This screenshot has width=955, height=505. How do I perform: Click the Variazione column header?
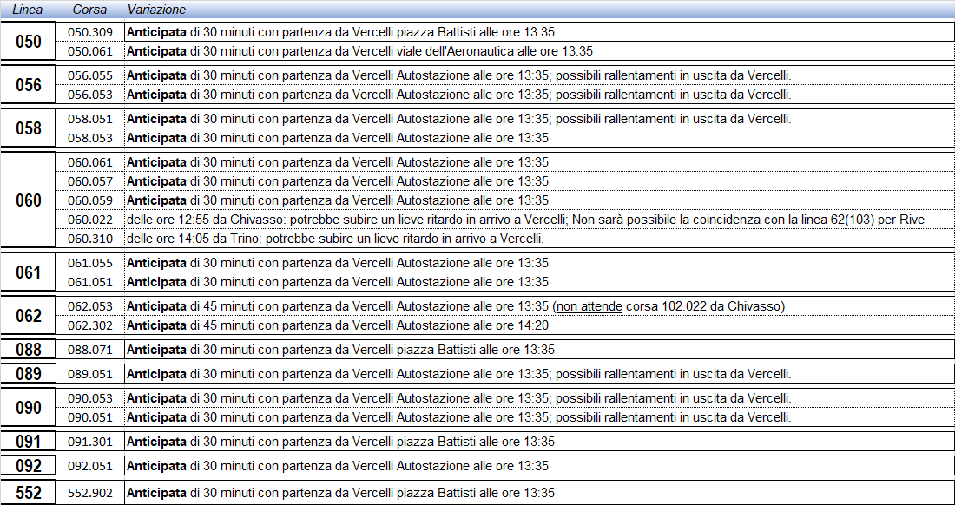coord(156,9)
